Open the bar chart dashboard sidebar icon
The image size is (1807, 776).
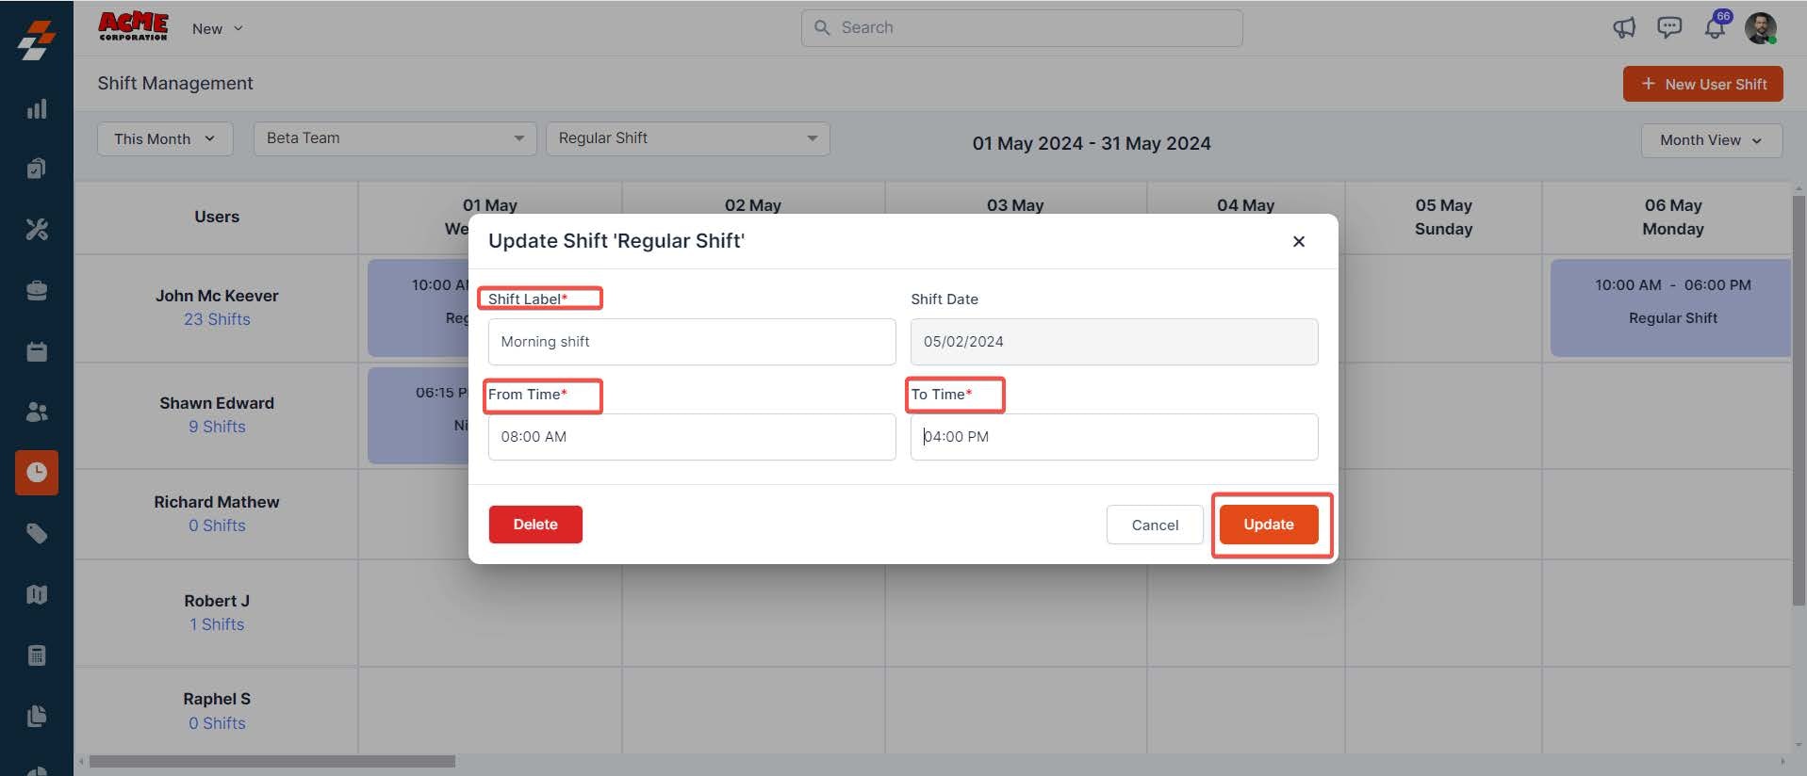pyautogui.click(x=37, y=109)
